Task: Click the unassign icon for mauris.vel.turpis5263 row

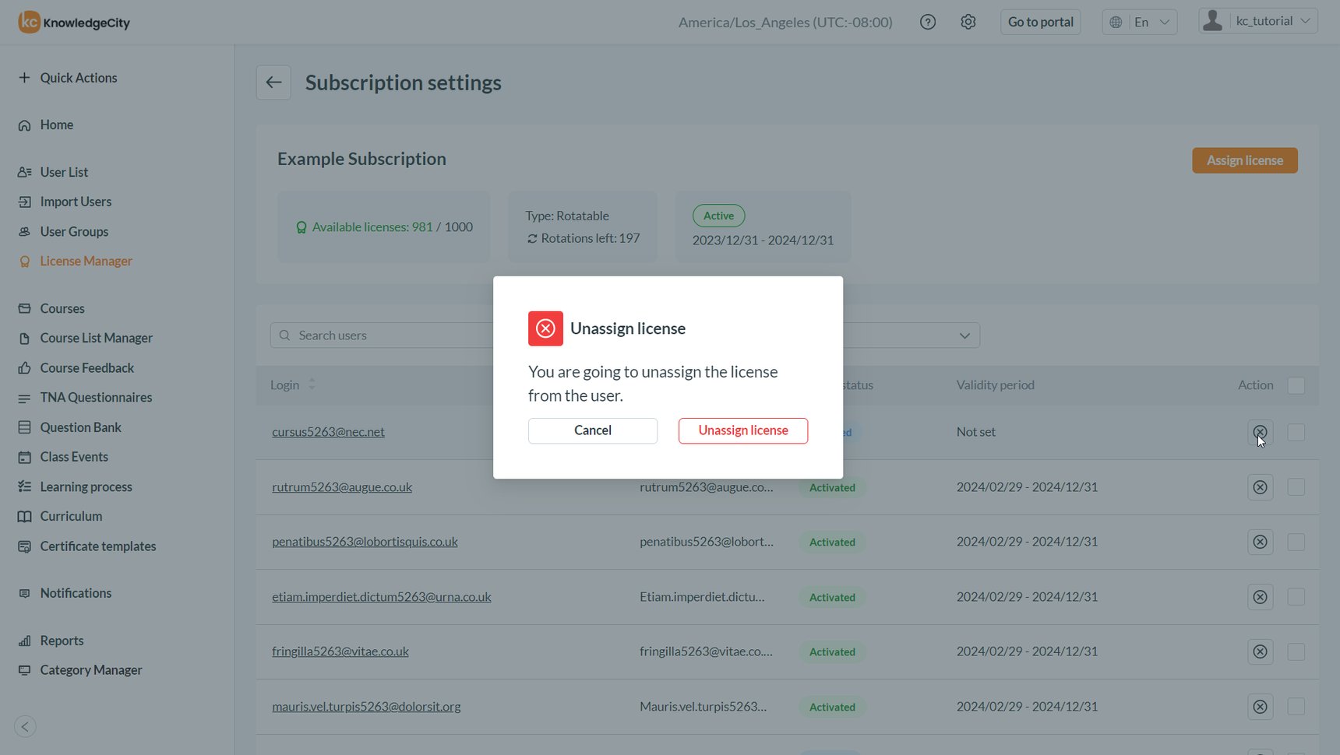Action: pyautogui.click(x=1260, y=707)
